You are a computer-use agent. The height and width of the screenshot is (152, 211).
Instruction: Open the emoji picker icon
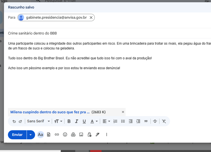65,134
